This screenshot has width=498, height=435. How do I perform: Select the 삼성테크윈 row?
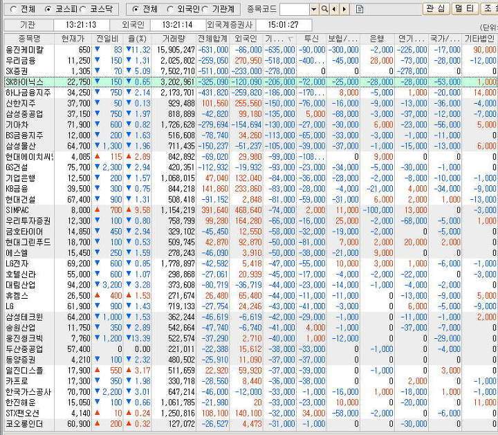pos(251,317)
